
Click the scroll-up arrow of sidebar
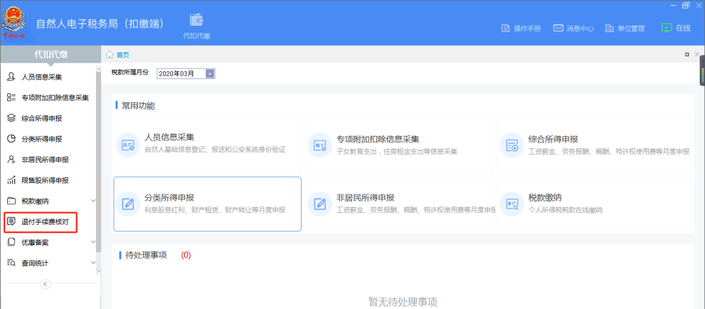99,69
